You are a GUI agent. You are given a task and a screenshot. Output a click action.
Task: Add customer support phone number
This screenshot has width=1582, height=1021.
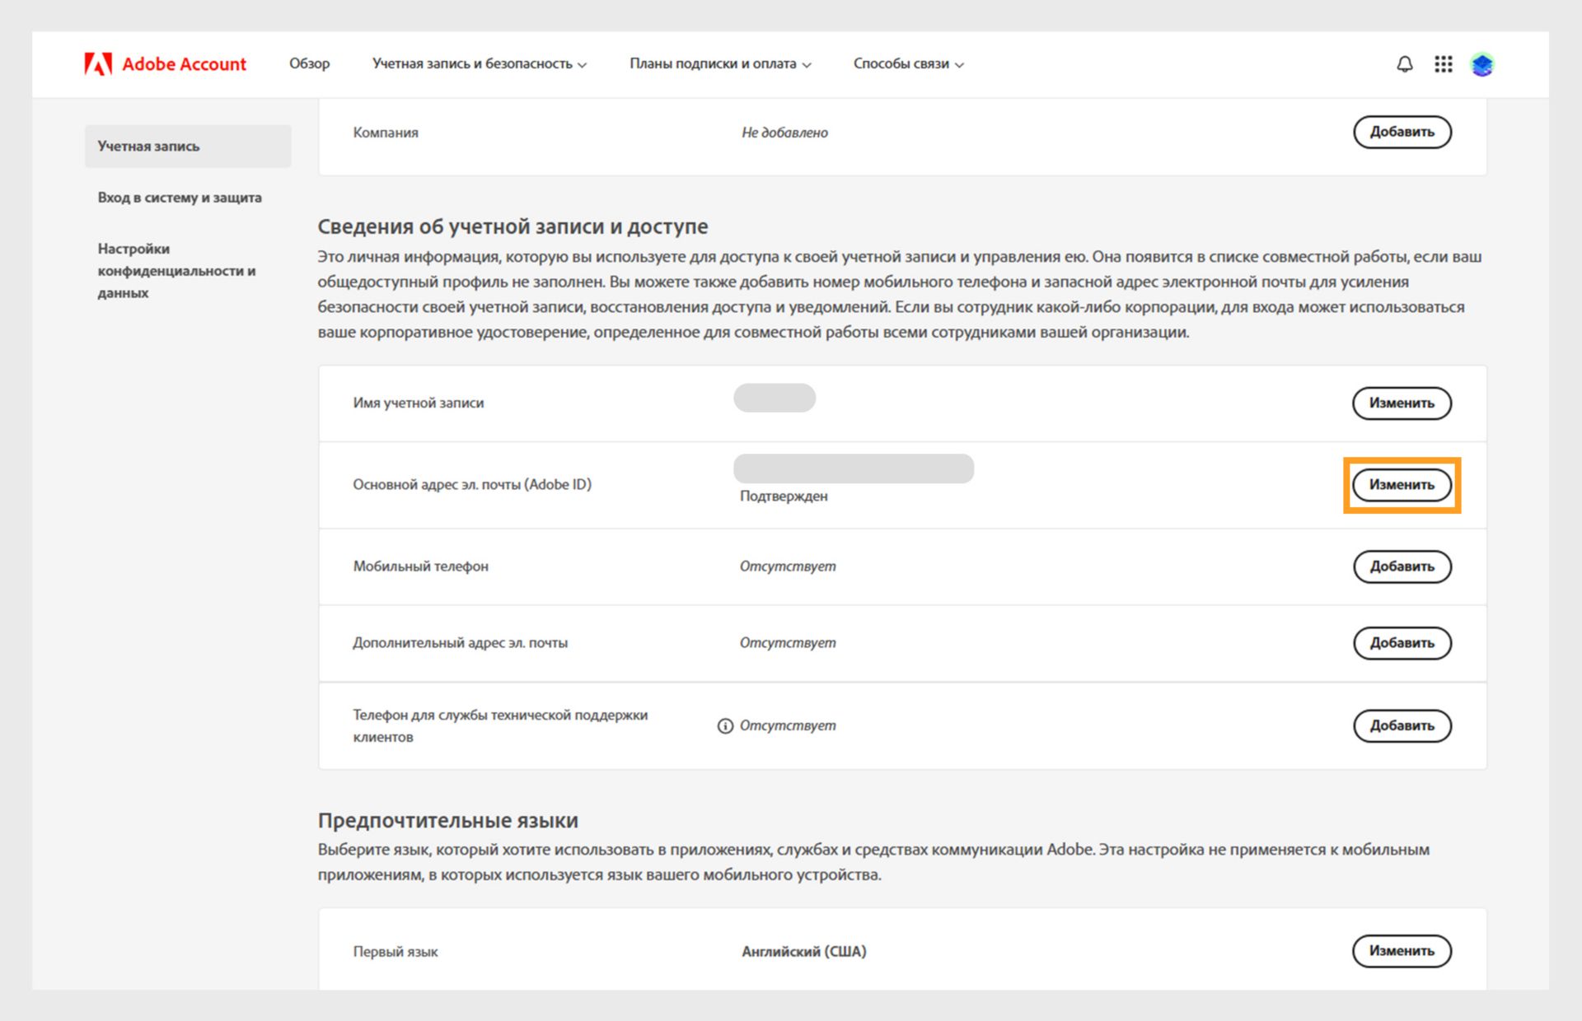(1402, 726)
